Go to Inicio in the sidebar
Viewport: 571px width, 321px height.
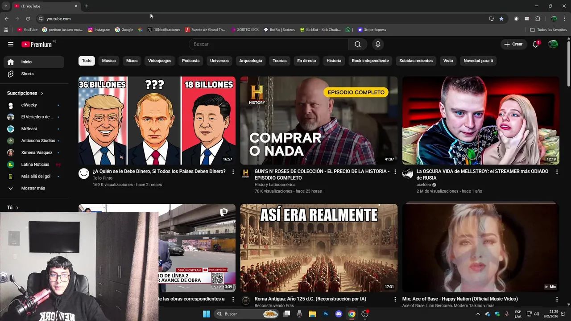34,62
